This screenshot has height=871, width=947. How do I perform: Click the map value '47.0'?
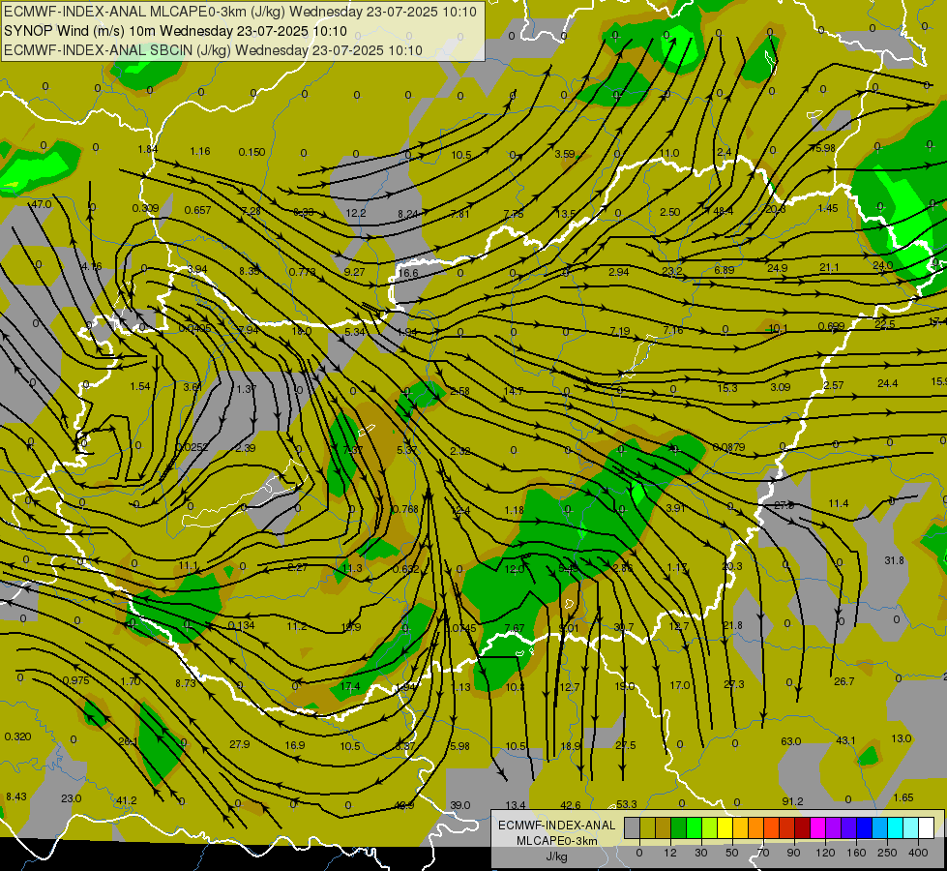point(41,204)
